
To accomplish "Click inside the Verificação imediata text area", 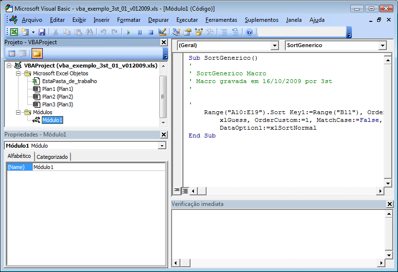I will tap(278, 234).
